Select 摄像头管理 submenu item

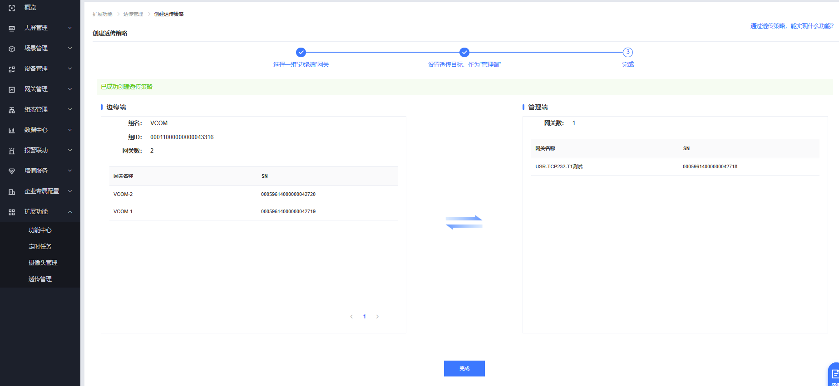[x=43, y=263]
